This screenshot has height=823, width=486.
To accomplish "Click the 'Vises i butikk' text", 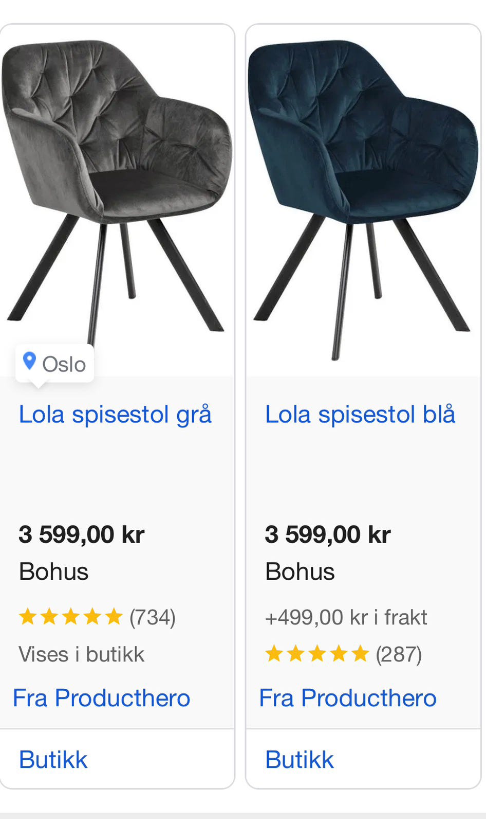I will [x=82, y=654].
